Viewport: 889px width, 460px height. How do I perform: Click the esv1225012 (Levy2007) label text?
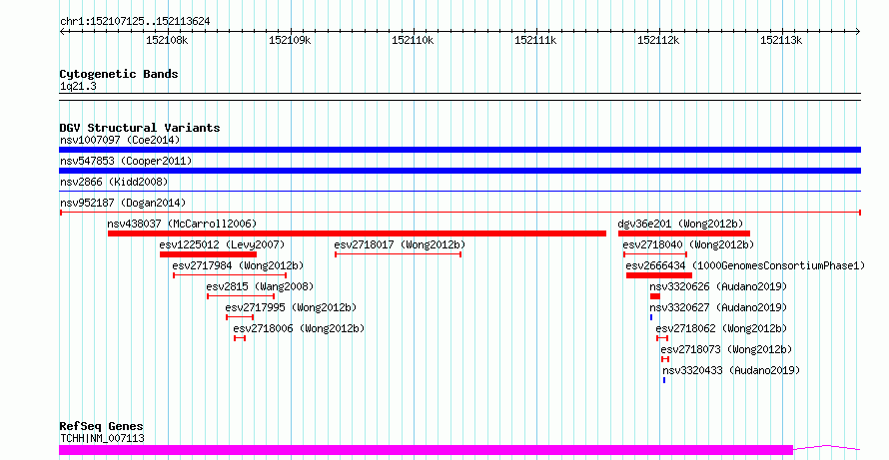coord(222,244)
